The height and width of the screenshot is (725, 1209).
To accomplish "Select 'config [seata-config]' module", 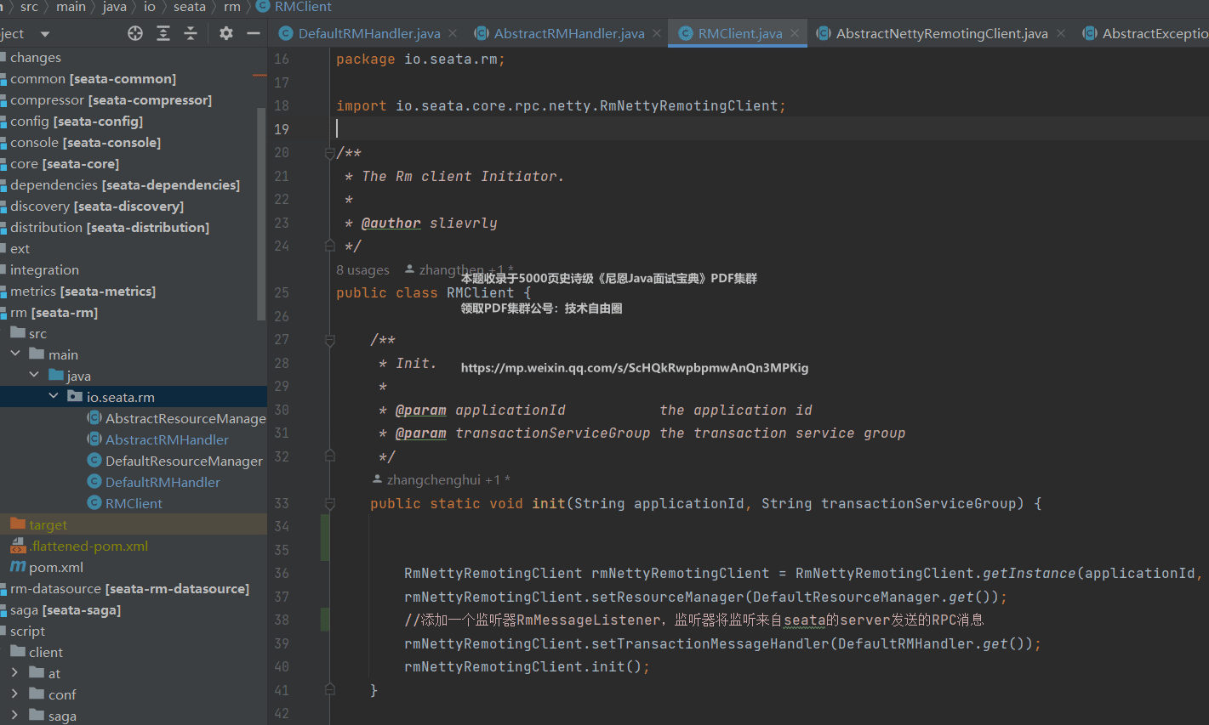I will click(77, 121).
